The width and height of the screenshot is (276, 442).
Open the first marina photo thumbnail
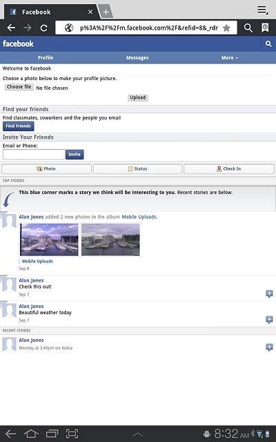pos(49,240)
